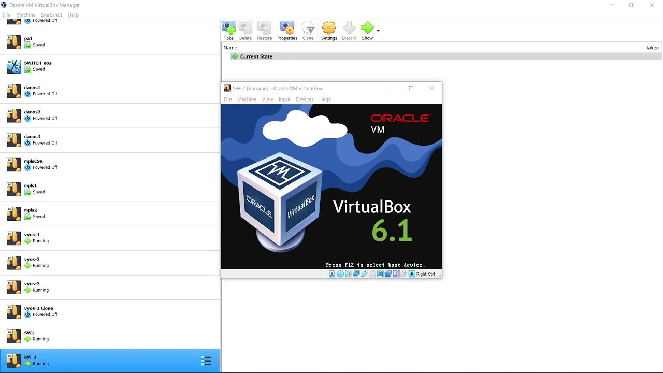
Task: Open the Snapshot menu
Action: tap(51, 15)
